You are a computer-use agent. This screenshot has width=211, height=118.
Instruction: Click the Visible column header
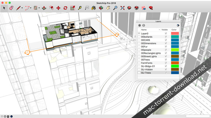165,30
